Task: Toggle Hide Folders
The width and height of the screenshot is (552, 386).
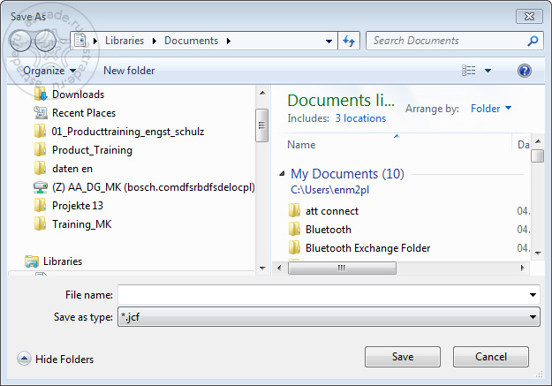Action: click(56, 359)
